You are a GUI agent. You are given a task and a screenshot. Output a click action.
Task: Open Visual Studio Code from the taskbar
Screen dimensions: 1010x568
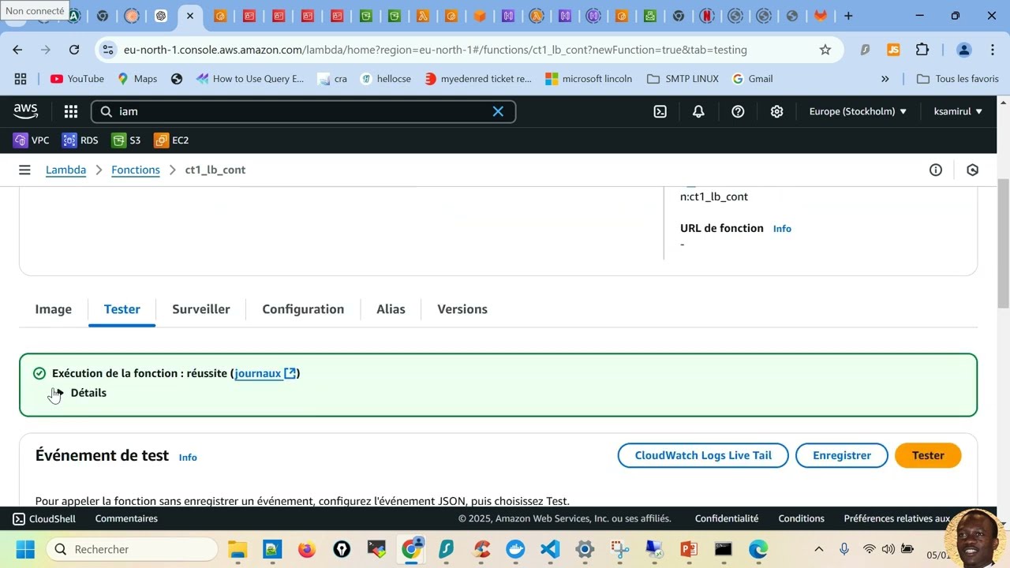(550, 549)
